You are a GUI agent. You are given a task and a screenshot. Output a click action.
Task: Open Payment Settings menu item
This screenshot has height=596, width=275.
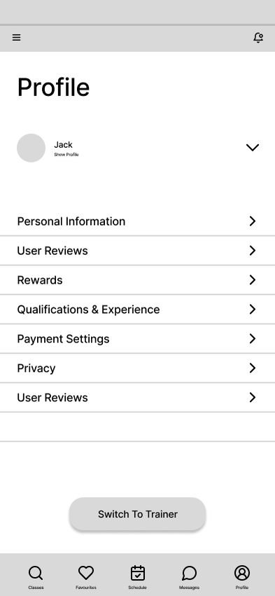137,339
